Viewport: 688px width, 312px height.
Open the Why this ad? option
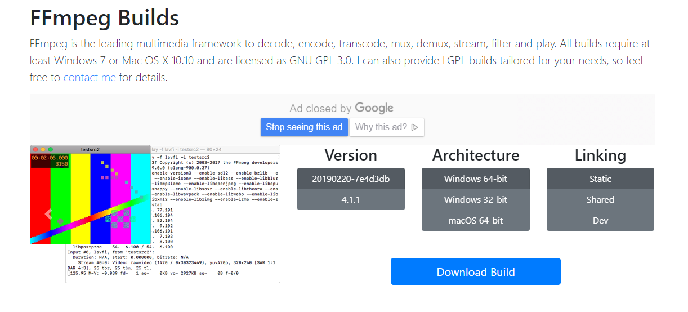[x=387, y=127]
